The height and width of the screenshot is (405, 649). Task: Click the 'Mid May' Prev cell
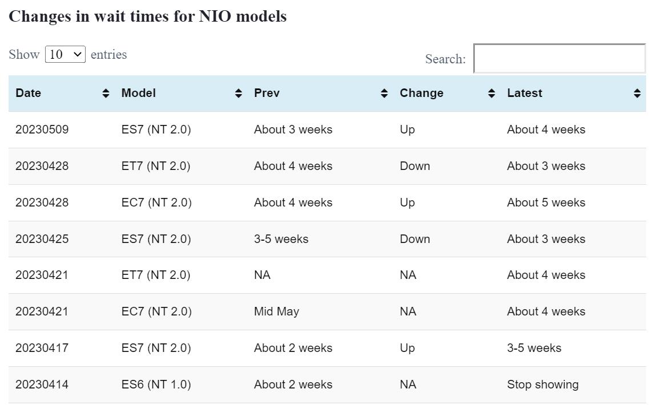click(276, 312)
